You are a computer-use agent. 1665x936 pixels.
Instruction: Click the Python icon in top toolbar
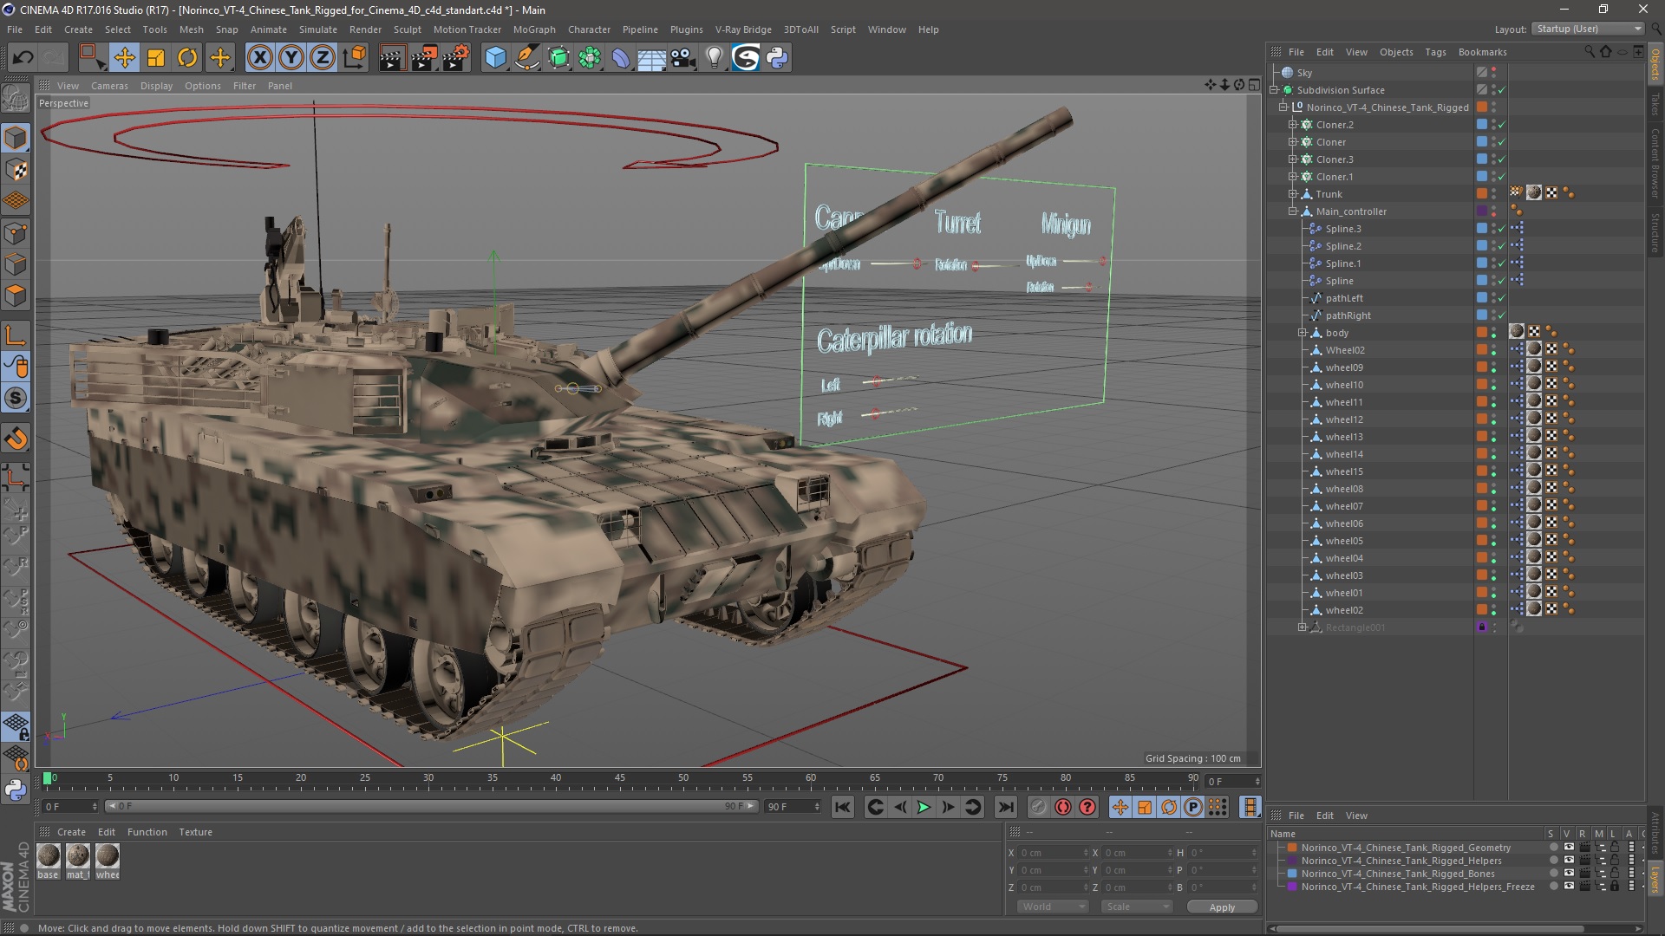tap(777, 58)
